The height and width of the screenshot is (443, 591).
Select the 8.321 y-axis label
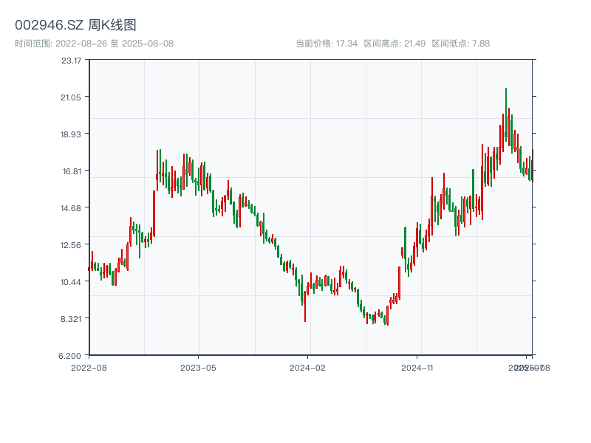pos(71,319)
